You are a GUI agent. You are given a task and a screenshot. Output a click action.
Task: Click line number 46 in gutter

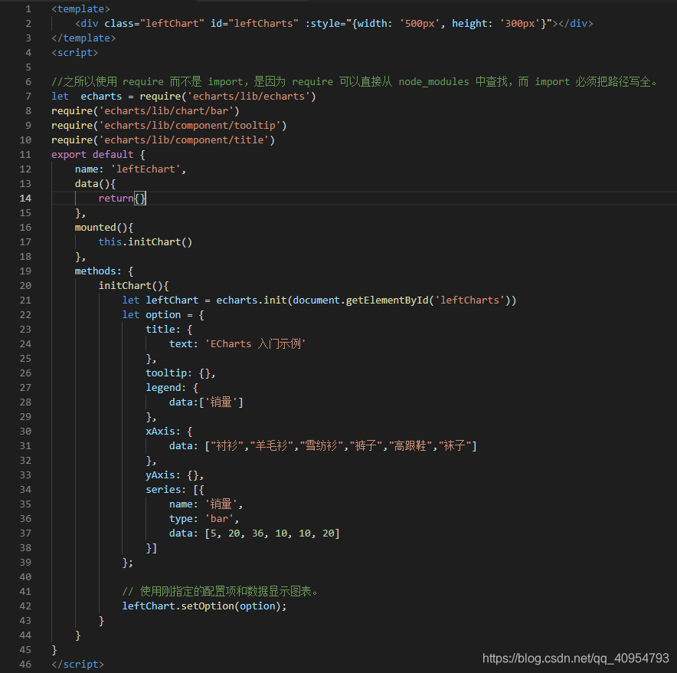(x=25, y=665)
